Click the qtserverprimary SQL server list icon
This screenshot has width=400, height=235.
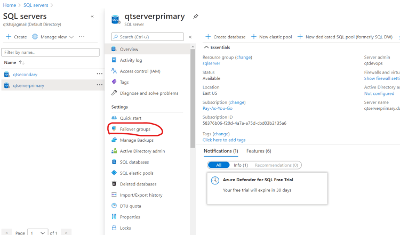[6, 85]
